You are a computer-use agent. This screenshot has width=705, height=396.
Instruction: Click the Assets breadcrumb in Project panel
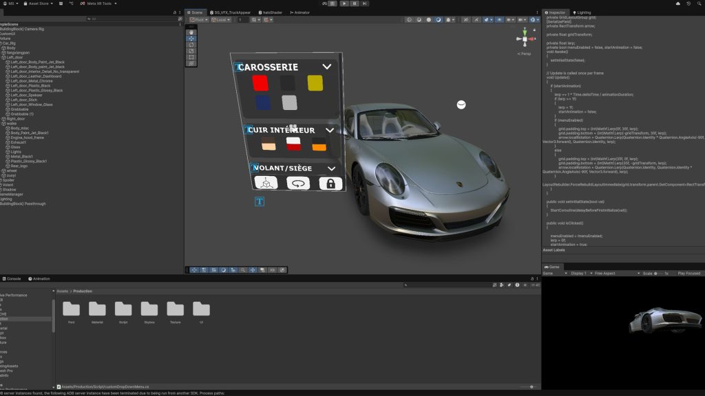pyautogui.click(x=63, y=291)
